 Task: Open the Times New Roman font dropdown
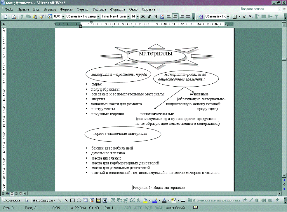tap(128, 17)
